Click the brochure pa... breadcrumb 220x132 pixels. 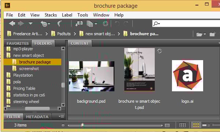(141, 34)
